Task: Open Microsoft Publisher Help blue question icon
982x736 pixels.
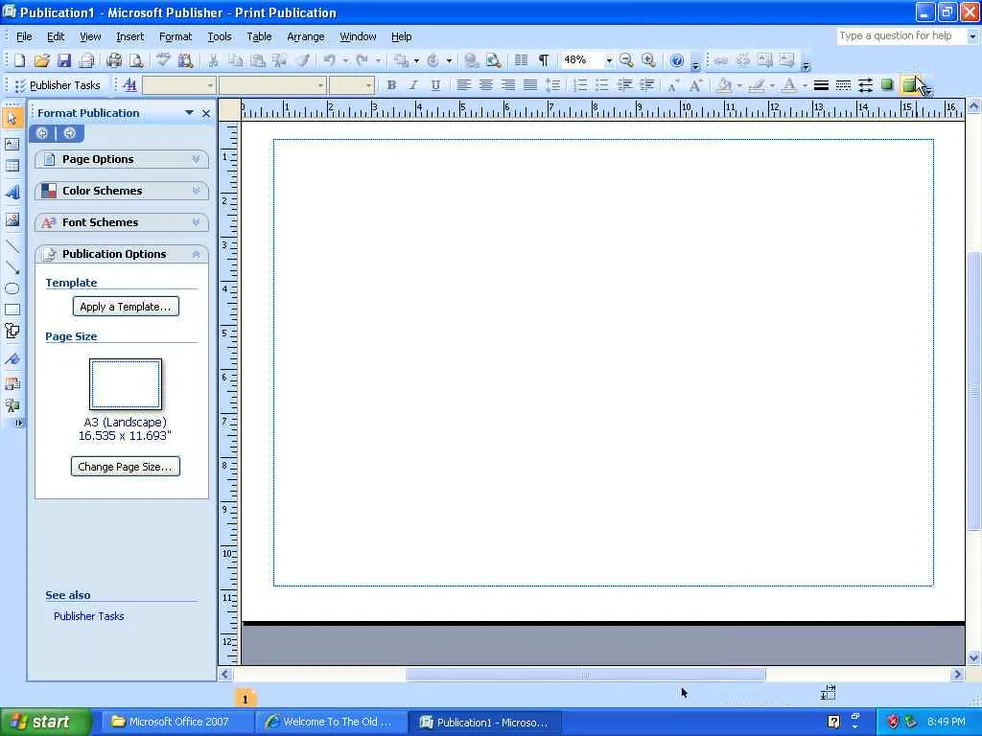Action: pos(677,60)
